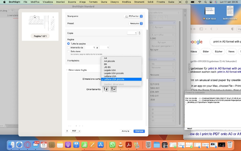Open App Store in the Dock
The height and width of the screenshot is (151, 241).
[x=101, y=145]
